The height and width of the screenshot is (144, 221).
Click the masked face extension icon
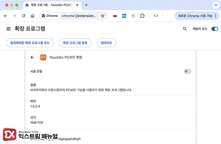click(115, 16)
